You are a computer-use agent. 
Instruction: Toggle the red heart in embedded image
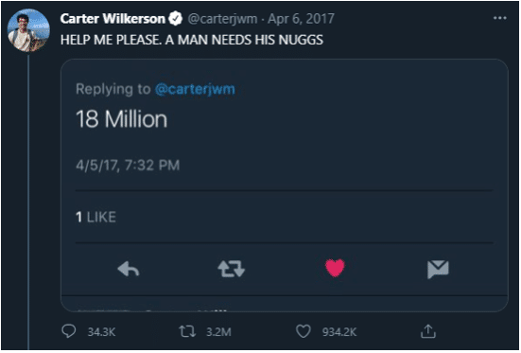(335, 268)
